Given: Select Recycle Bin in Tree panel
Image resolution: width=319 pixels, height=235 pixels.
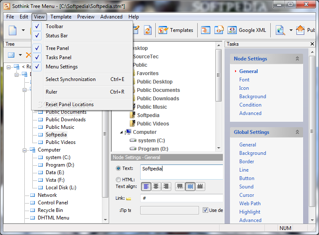Looking at the screenshot, I should [50, 210].
